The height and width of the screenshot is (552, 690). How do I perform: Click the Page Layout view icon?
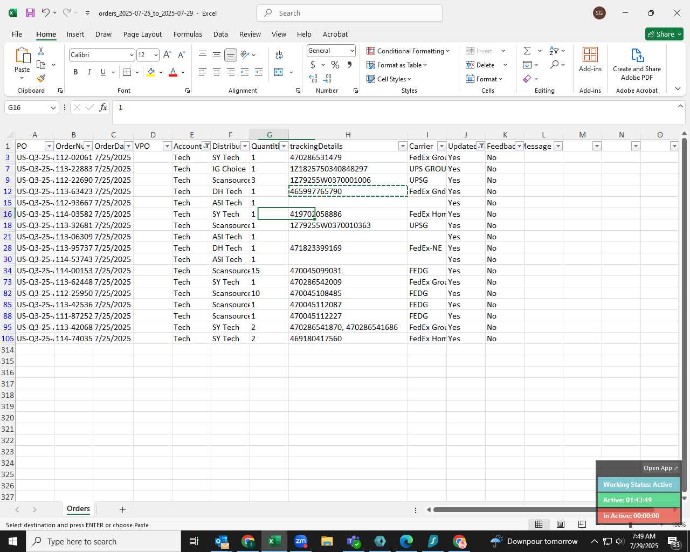(561, 524)
